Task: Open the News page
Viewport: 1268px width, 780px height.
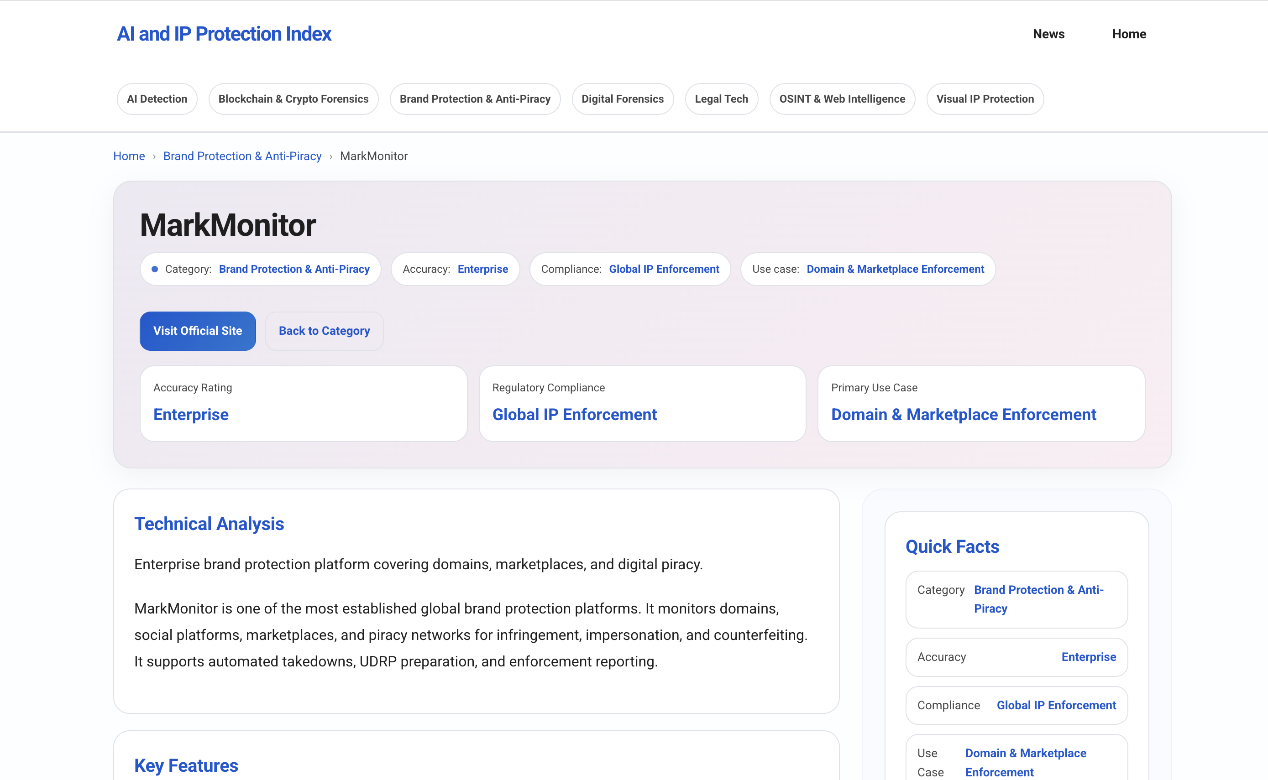Action: (x=1048, y=34)
